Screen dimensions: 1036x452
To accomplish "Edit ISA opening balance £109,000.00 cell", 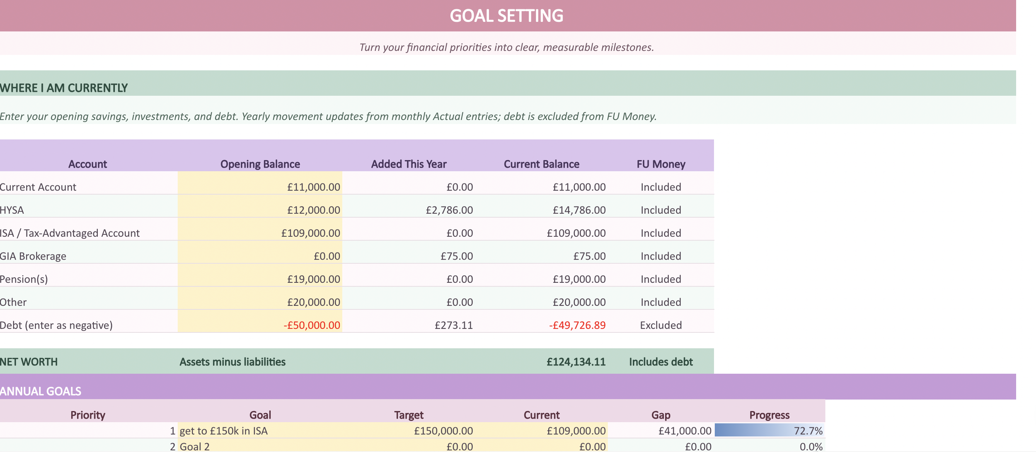I will tap(260, 229).
